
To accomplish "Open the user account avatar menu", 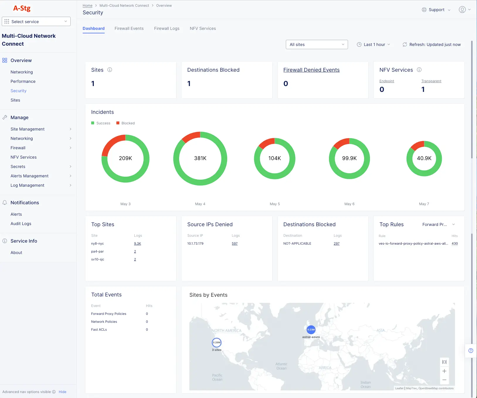I will click(463, 9).
